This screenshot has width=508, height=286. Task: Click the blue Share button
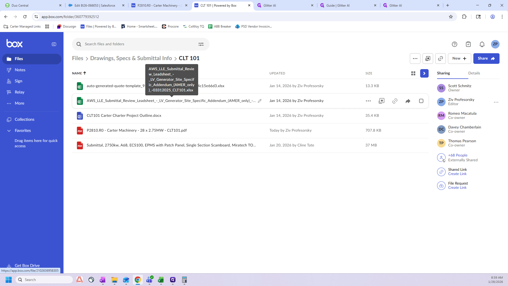click(486, 59)
